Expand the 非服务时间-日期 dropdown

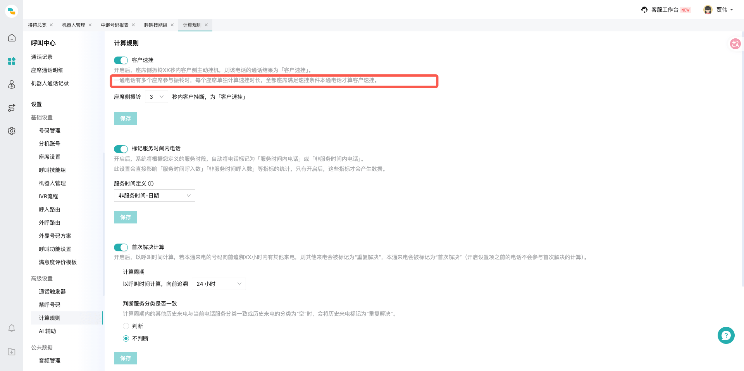coord(155,196)
